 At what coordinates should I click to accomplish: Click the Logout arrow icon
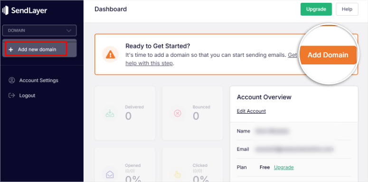(11, 95)
